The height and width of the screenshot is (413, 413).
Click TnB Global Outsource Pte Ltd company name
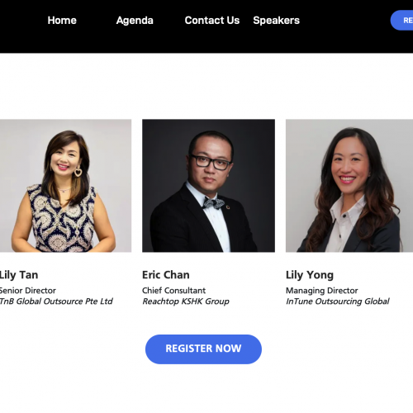[x=56, y=301]
